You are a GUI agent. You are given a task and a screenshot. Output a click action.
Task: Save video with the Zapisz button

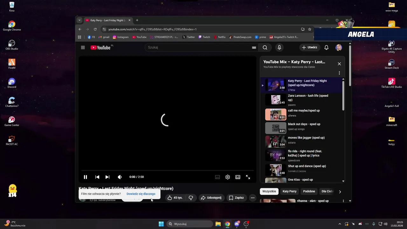pyautogui.click(x=237, y=198)
